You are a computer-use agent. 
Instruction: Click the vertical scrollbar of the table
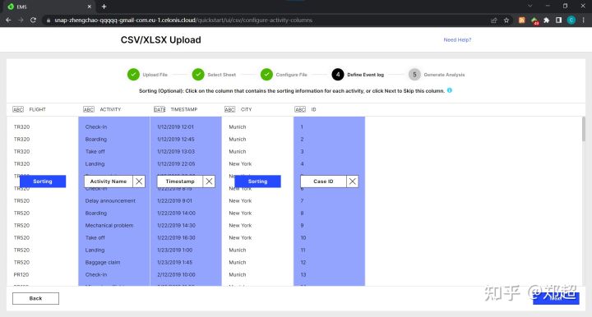583,129
